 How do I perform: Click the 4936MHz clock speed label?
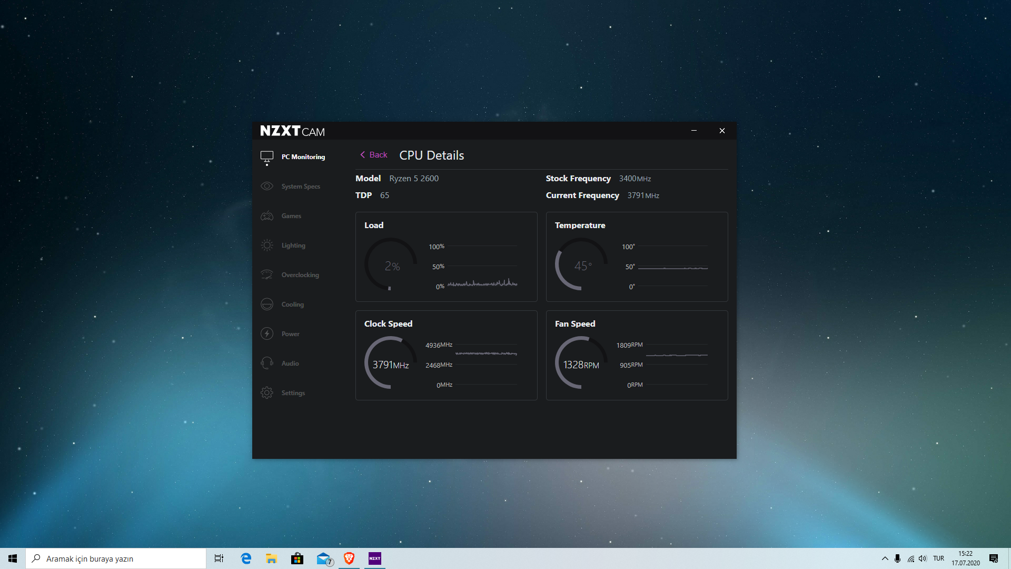point(439,345)
